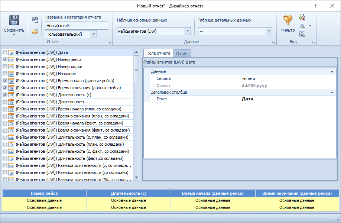Click the Сохранить button label
The width and height of the screenshot is (341, 223).
[14, 30]
